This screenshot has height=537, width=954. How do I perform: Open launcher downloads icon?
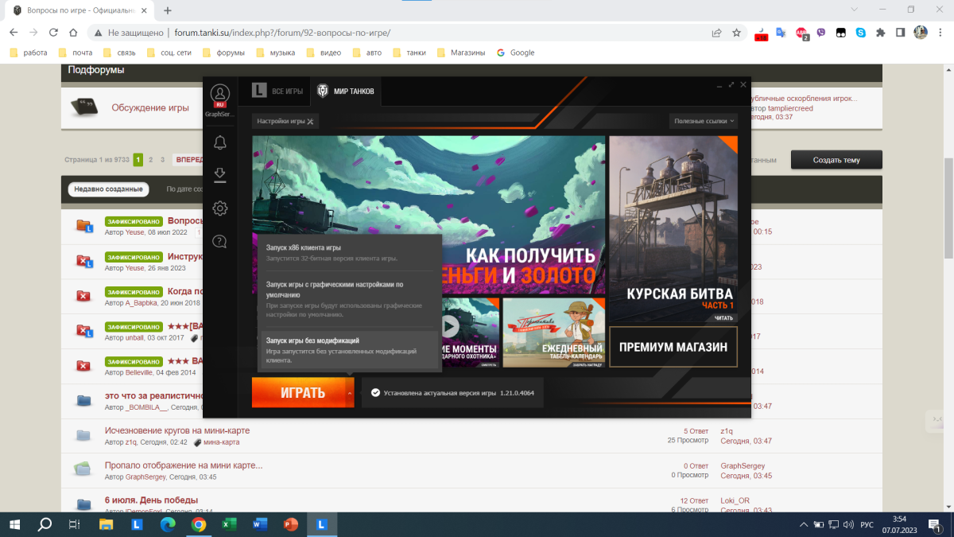[x=220, y=175]
